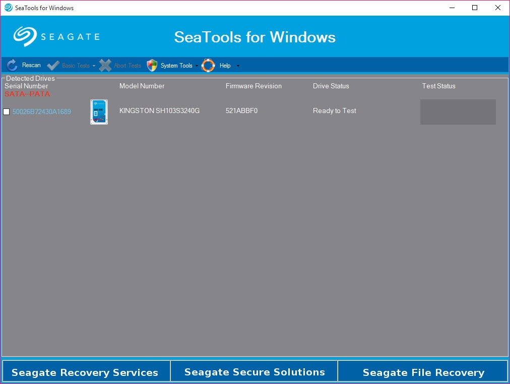This screenshot has height=384, width=510.
Task: Click serial number 50026B72430A1689 link
Action: coord(42,112)
